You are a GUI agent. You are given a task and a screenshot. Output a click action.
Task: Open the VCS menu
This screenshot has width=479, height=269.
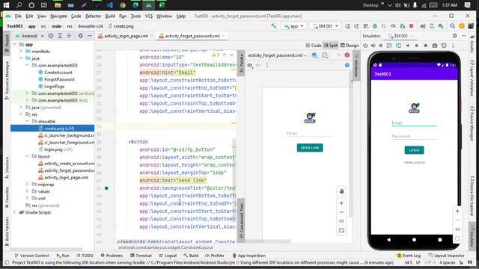(149, 16)
